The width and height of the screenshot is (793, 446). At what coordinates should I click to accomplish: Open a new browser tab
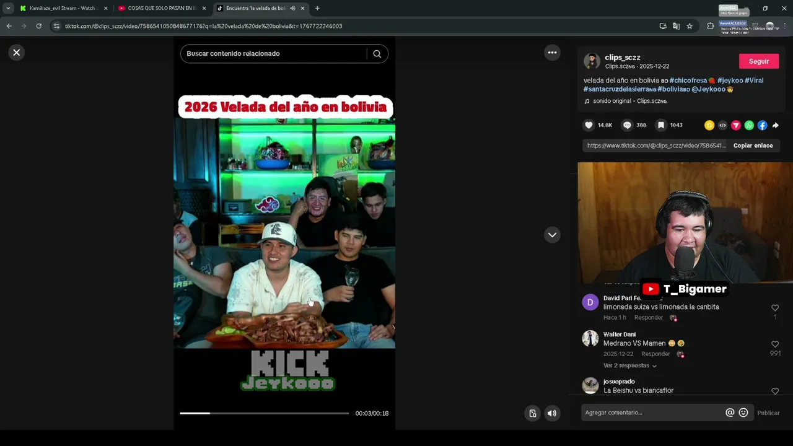[x=317, y=8]
